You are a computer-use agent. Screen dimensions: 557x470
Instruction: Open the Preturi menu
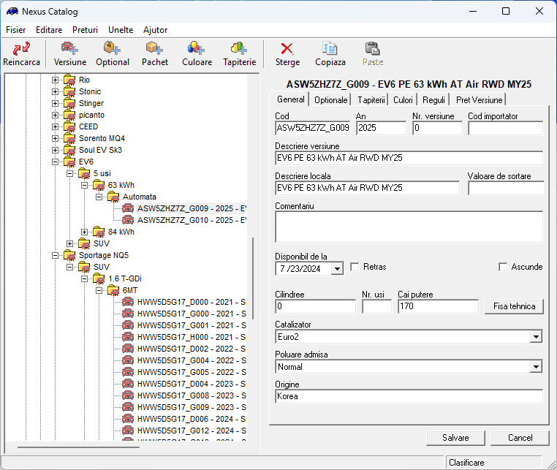[85, 30]
